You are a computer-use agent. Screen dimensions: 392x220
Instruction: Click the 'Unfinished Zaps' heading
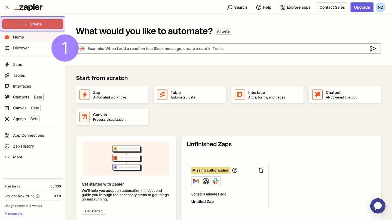[209, 144]
